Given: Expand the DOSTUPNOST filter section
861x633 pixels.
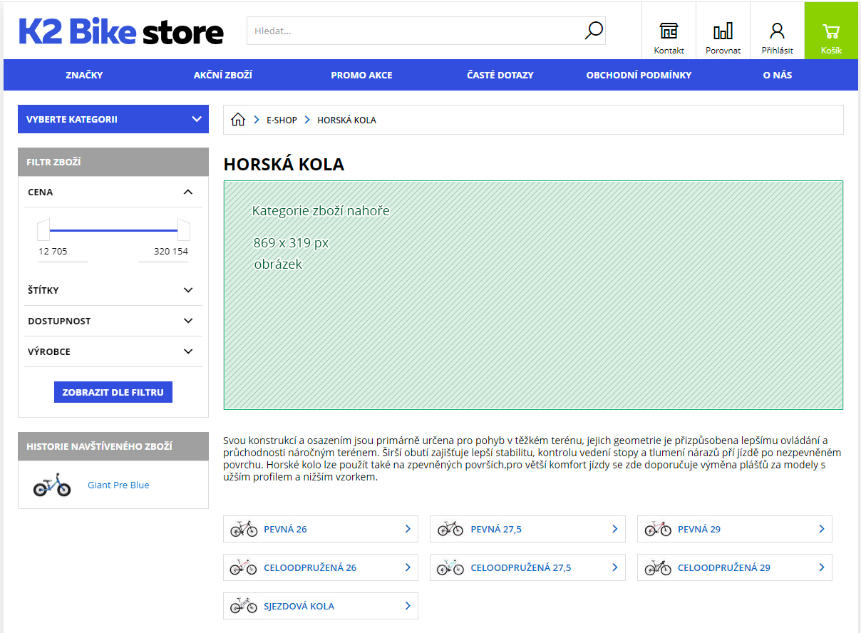Looking at the screenshot, I should pos(188,321).
